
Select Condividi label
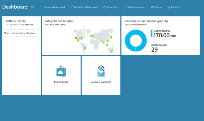pyautogui.click(x=113, y=7)
